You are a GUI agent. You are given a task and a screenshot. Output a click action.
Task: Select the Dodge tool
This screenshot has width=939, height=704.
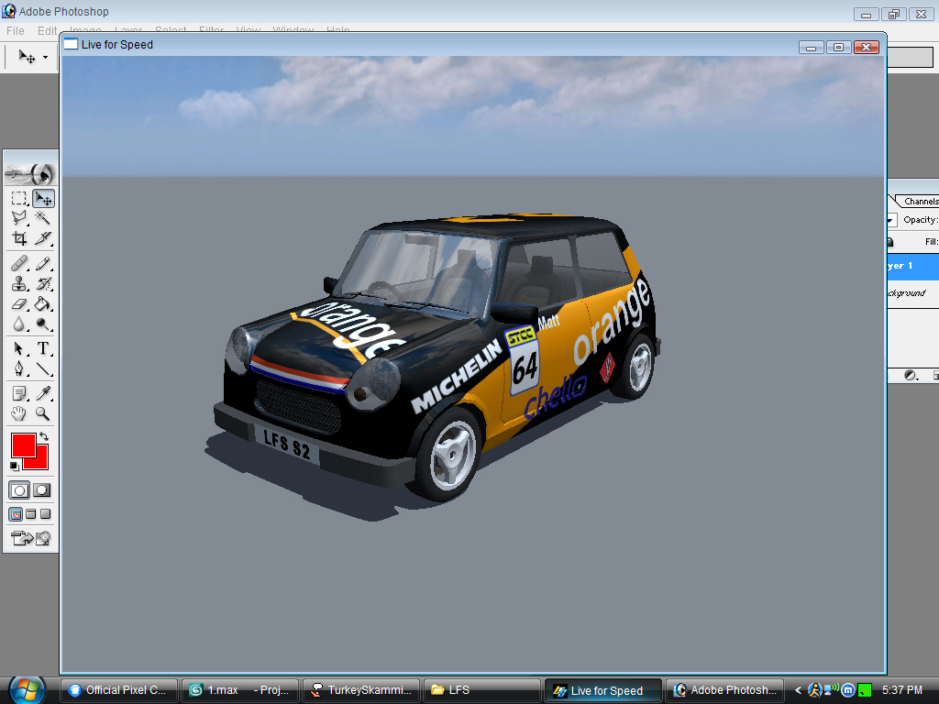(43, 324)
